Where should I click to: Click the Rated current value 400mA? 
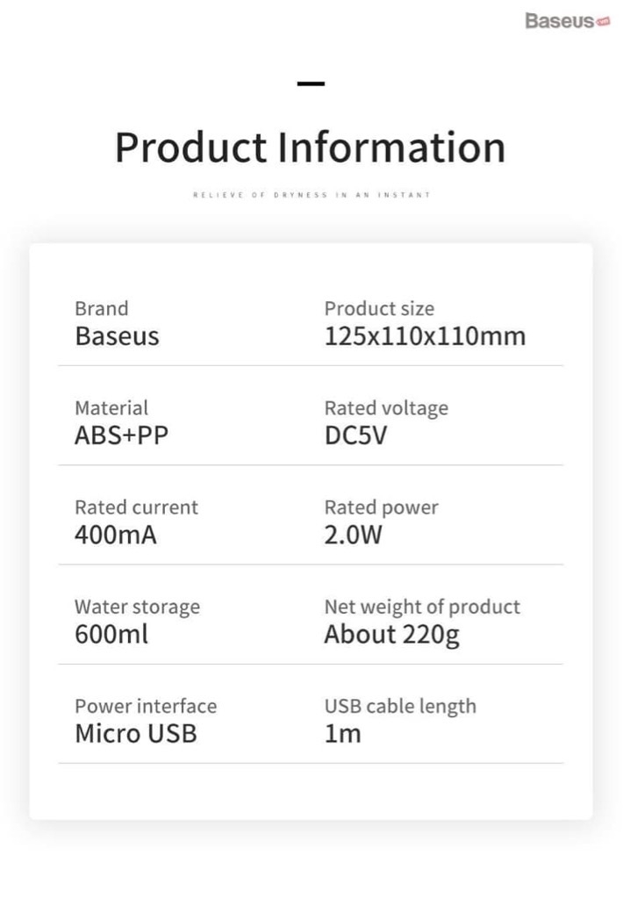pos(116,535)
